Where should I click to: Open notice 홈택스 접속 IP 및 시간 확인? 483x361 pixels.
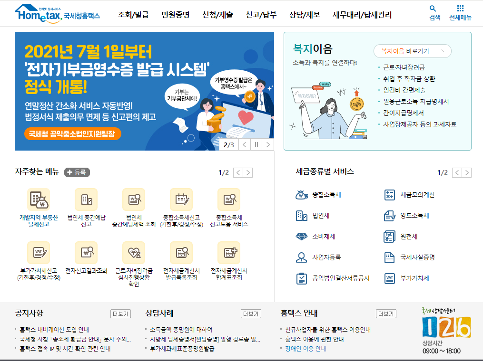[65, 349]
